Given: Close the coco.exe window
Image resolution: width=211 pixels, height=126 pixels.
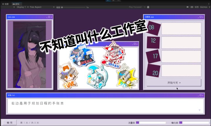Looking at the screenshot, I should point(51,17).
